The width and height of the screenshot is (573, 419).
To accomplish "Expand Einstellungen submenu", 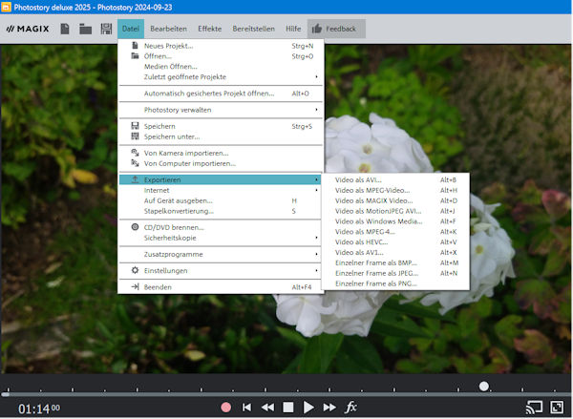I will 221,271.
